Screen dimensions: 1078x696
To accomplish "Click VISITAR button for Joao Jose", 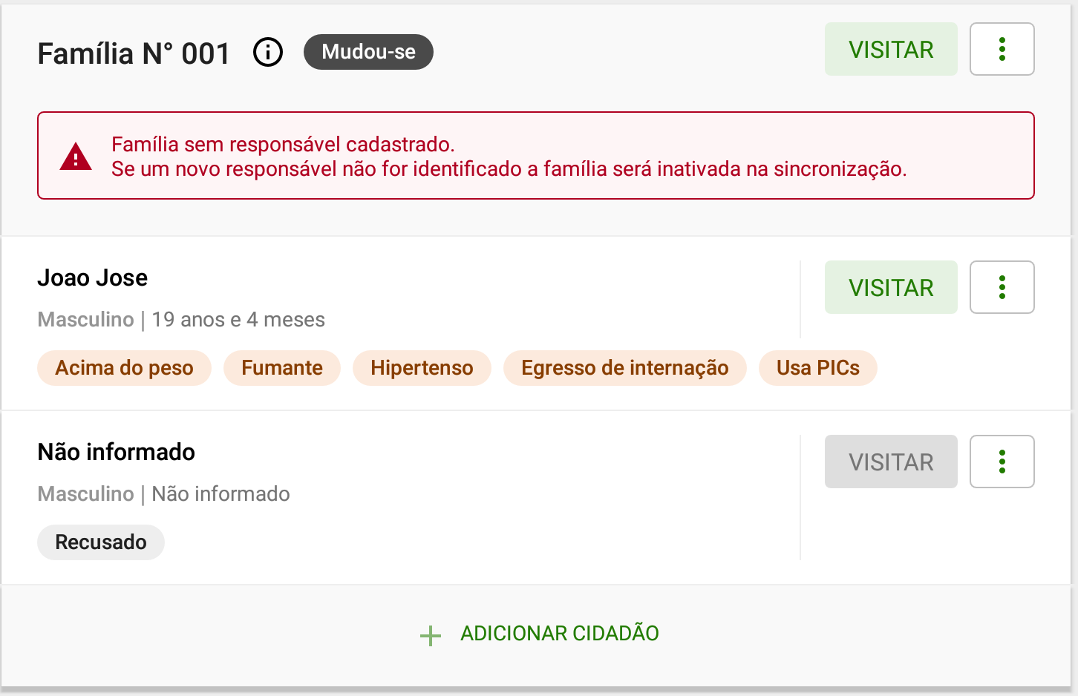I will [891, 287].
